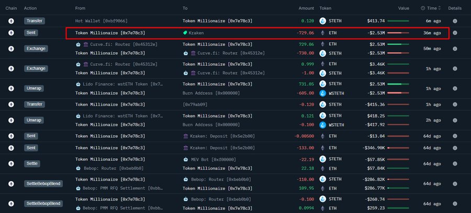This screenshot has width=471, height=213.
Task: Click the STETH token icon beside $413.74
Action: pos(322,21)
